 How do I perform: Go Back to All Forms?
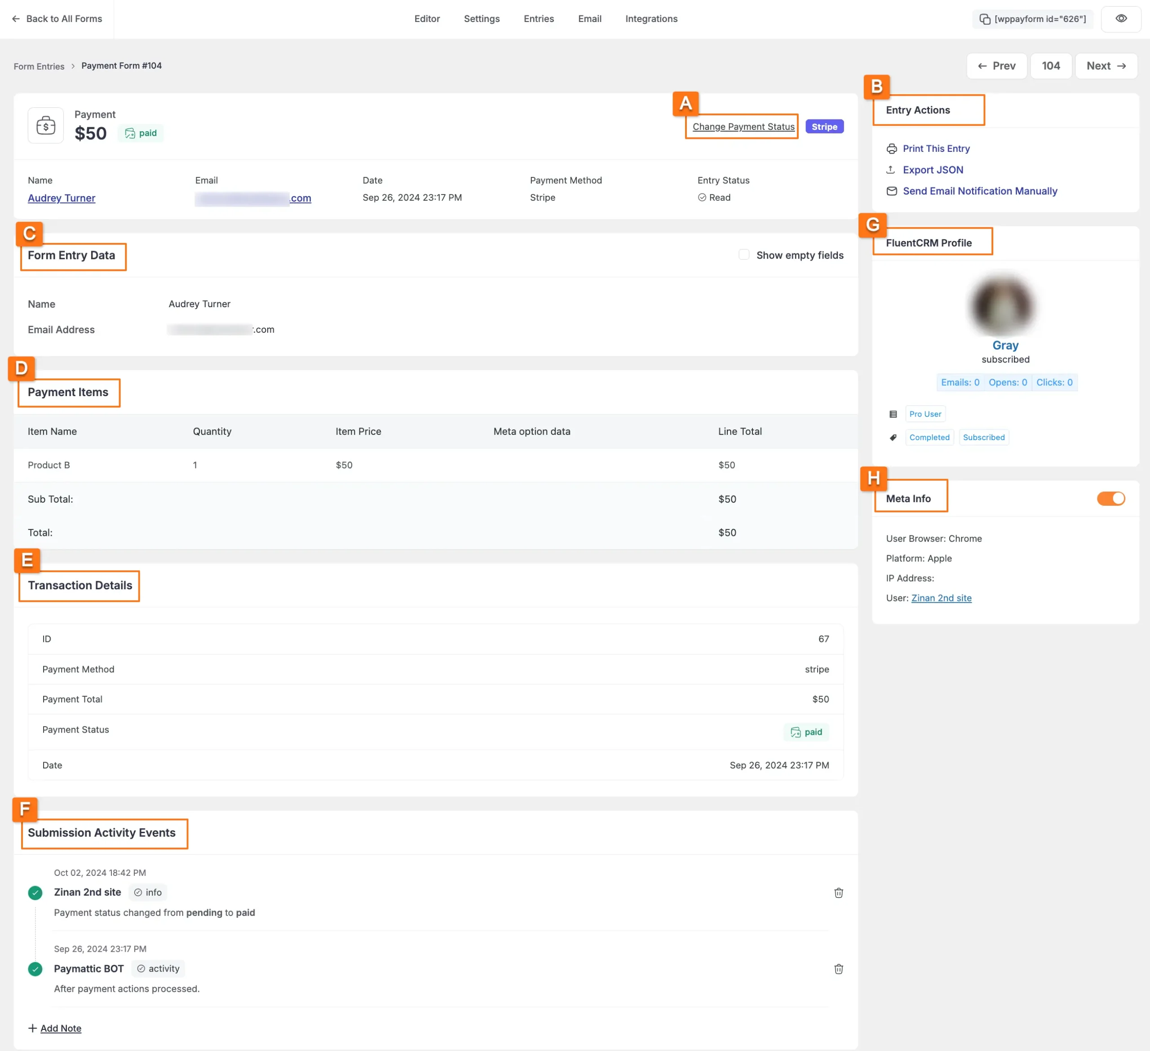tap(57, 19)
